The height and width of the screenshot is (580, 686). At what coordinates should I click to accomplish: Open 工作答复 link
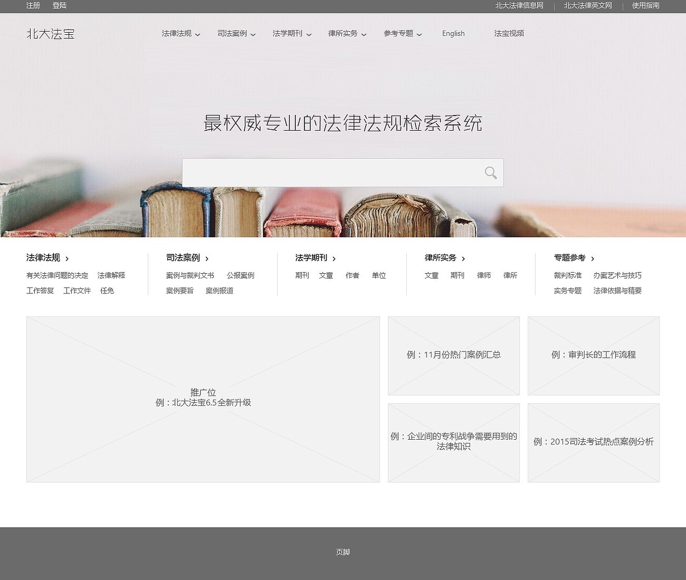coord(40,291)
